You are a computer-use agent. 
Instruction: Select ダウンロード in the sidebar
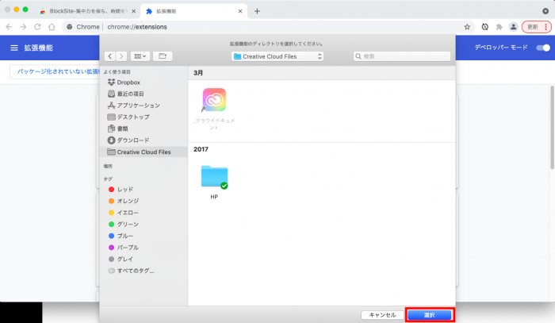click(133, 140)
